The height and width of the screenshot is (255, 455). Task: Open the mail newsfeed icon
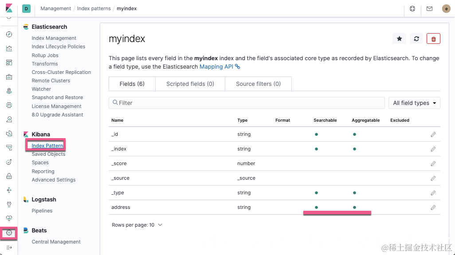[x=429, y=8]
